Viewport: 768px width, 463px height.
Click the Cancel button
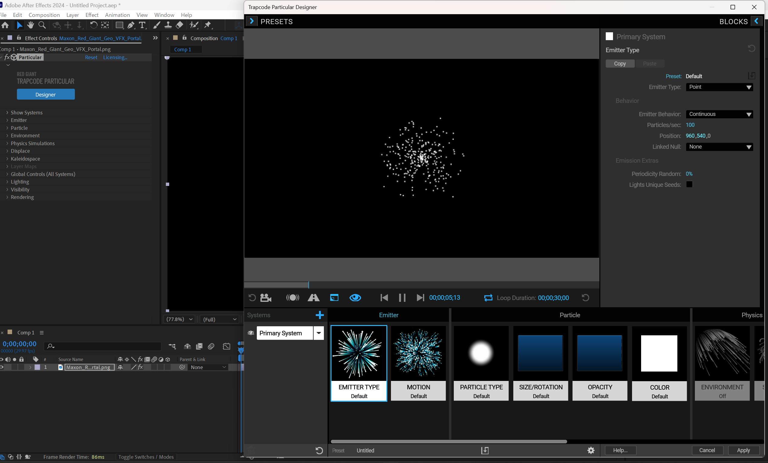coord(707,450)
